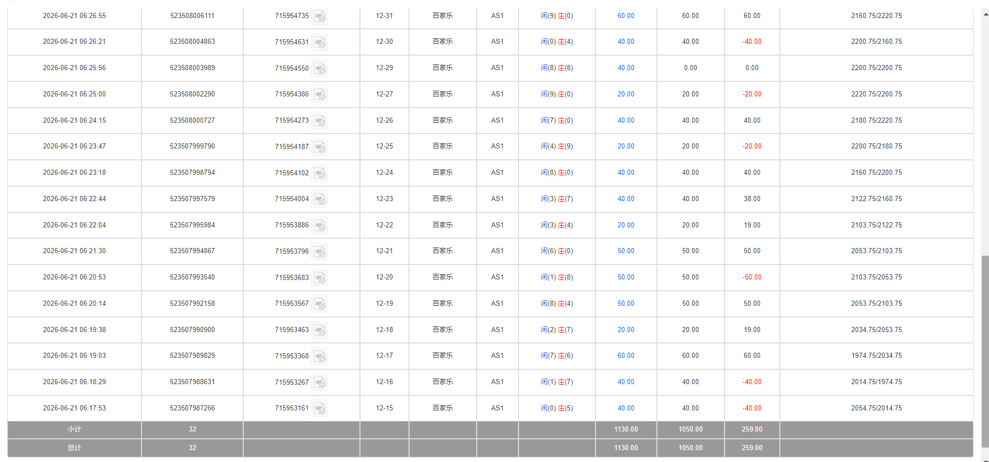Open video replay icon for round 715954102
The image size is (989, 462).
point(320,173)
